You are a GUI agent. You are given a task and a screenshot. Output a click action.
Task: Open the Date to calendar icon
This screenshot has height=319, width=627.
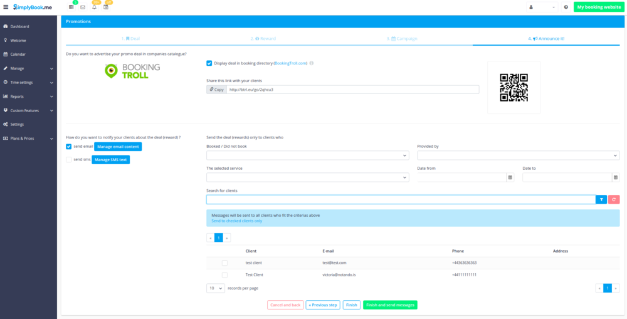pos(615,177)
